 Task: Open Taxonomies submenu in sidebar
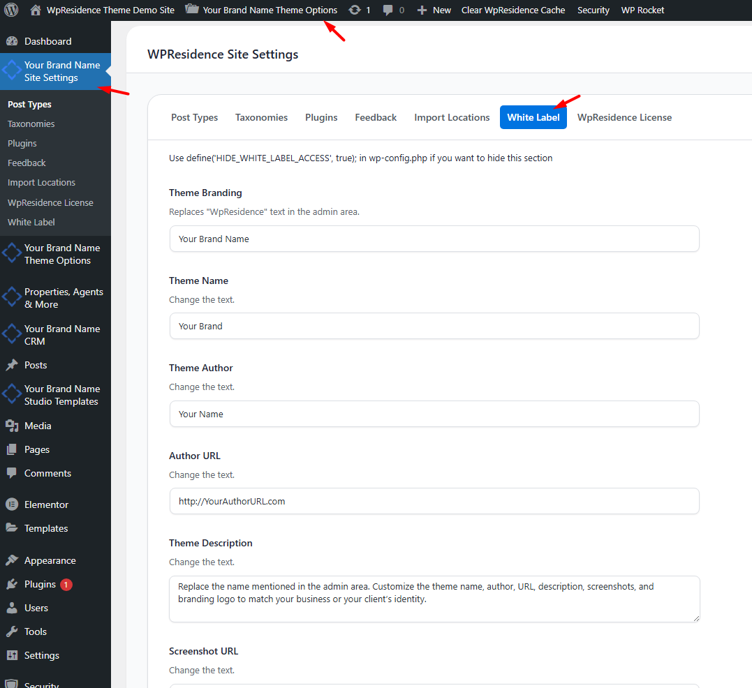[x=31, y=124]
